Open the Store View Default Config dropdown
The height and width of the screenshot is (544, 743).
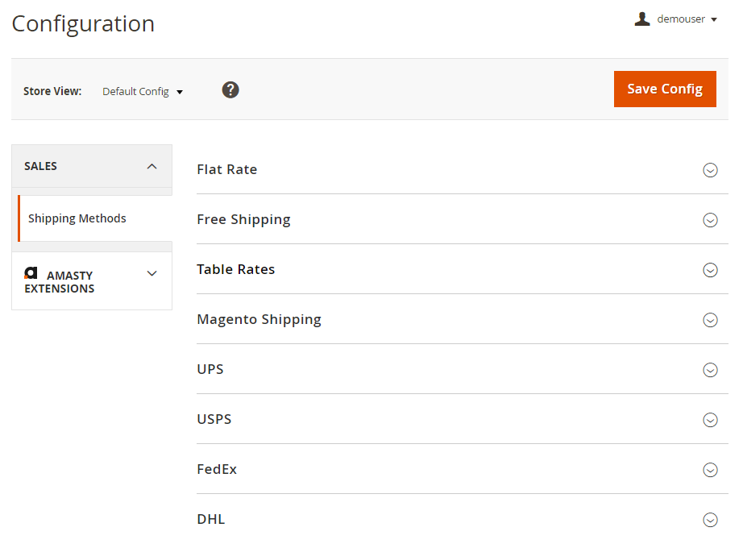pos(143,92)
